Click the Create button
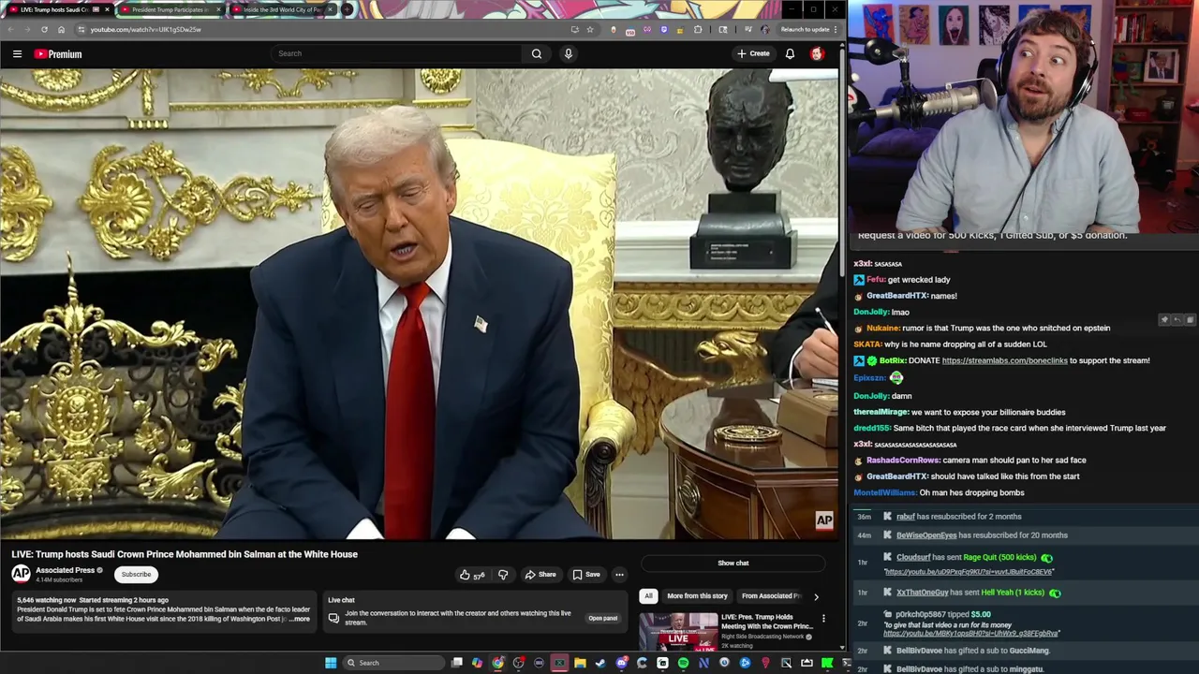The width and height of the screenshot is (1199, 674). click(753, 53)
